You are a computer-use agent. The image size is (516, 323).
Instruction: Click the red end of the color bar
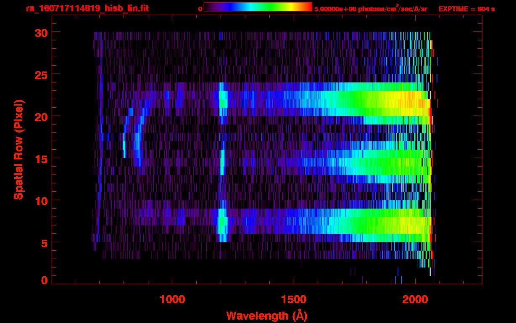[x=308, y=7]
